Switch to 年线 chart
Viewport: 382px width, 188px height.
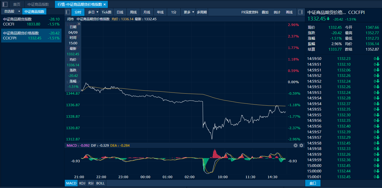tap(160, 12)
